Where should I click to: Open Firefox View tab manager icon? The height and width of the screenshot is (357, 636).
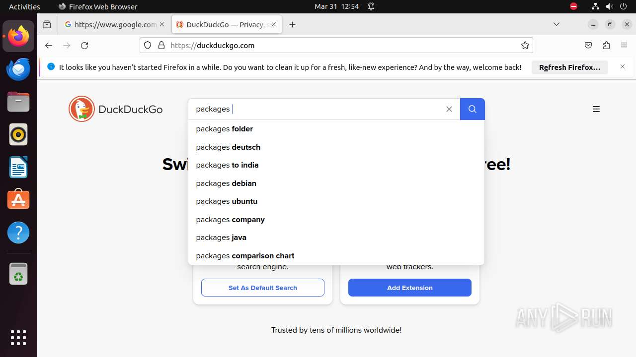click(x=47, y=24)
